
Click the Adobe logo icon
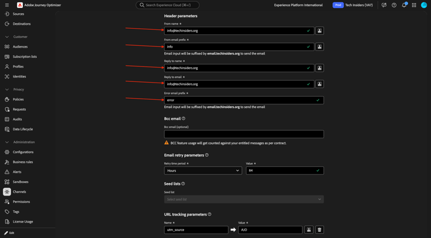(20, 5)
